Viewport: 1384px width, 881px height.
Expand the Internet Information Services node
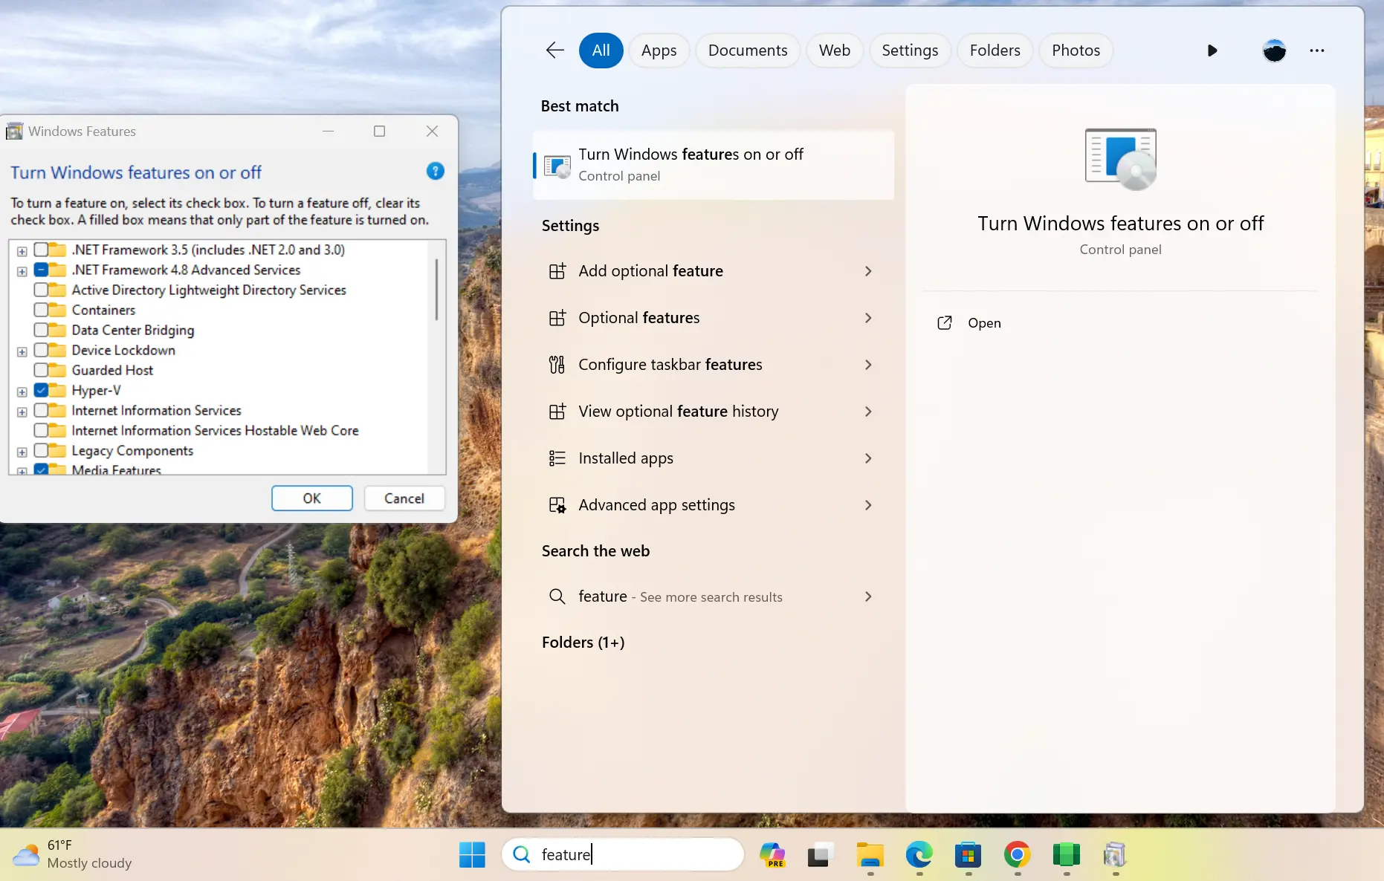pyautogui.click(x=21, y=410)
